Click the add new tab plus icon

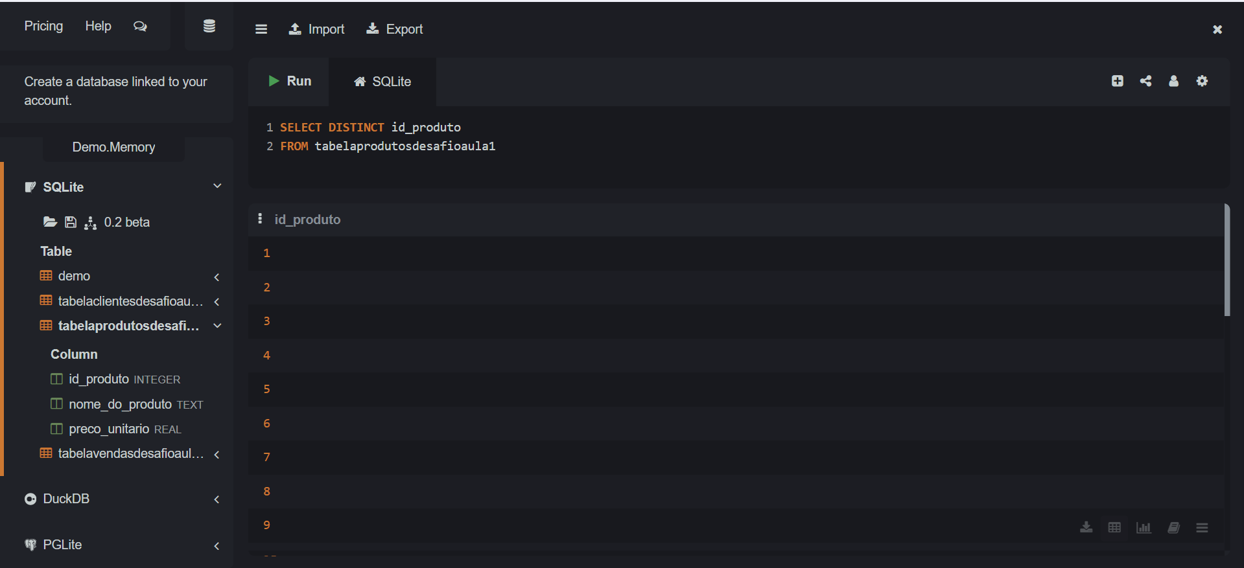click(1117, 81)
